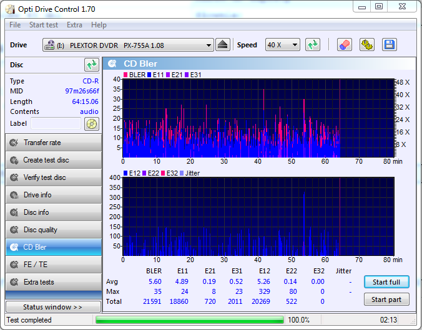Viewport: 422px width, 330px height.
Task: Click the erase disc icon
Action: pyautogui.click(x=344, y=45)
